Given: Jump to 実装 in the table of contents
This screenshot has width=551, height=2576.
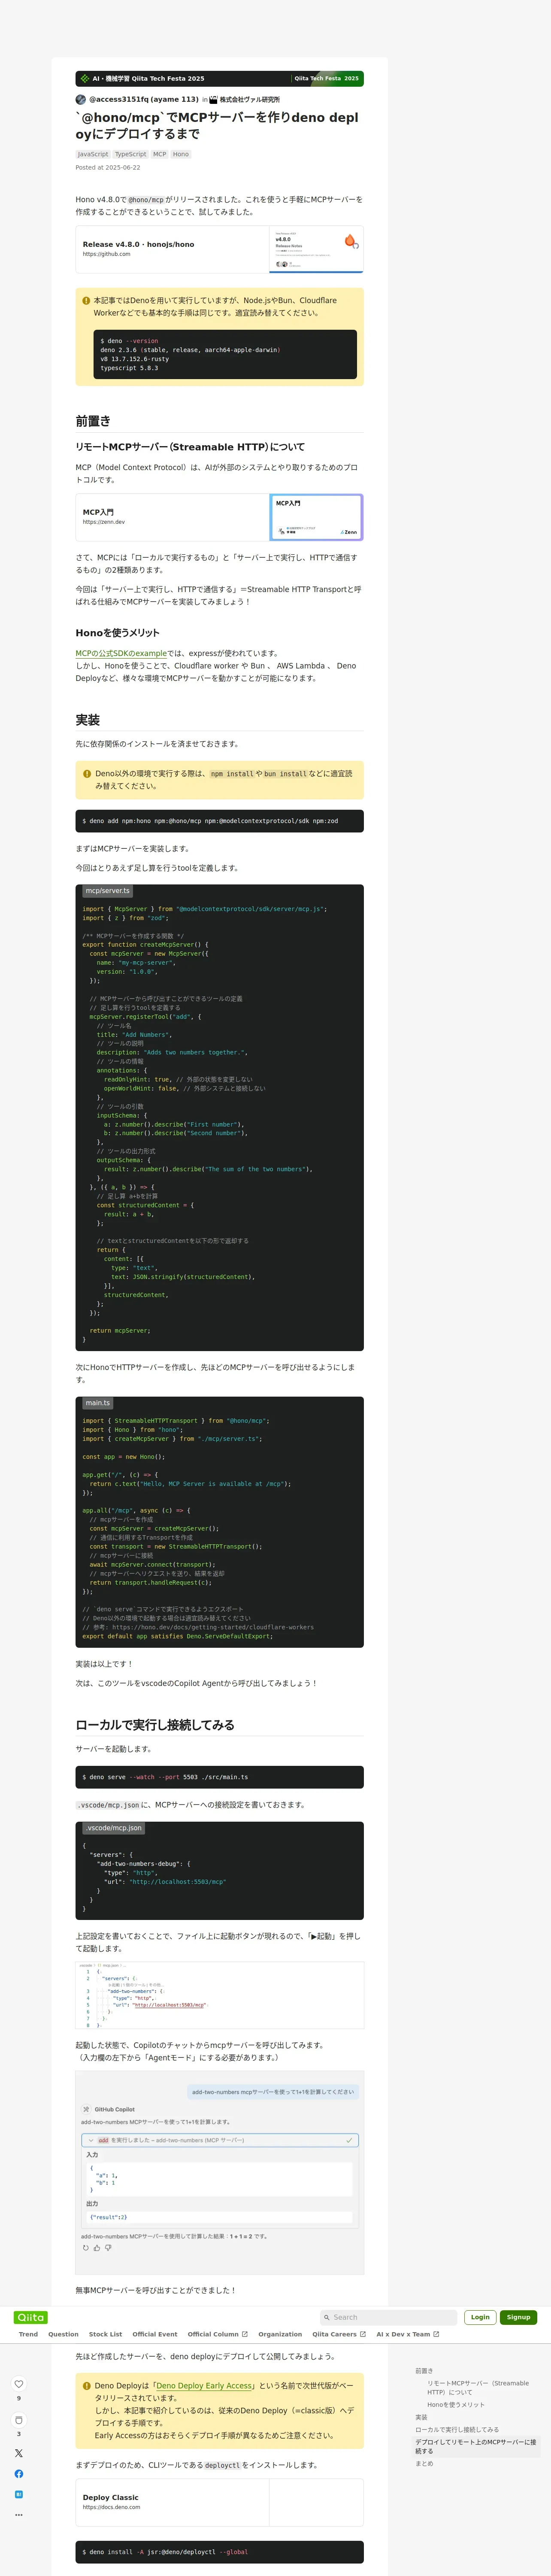Looking at the screenshot, I should point(421,2417).
